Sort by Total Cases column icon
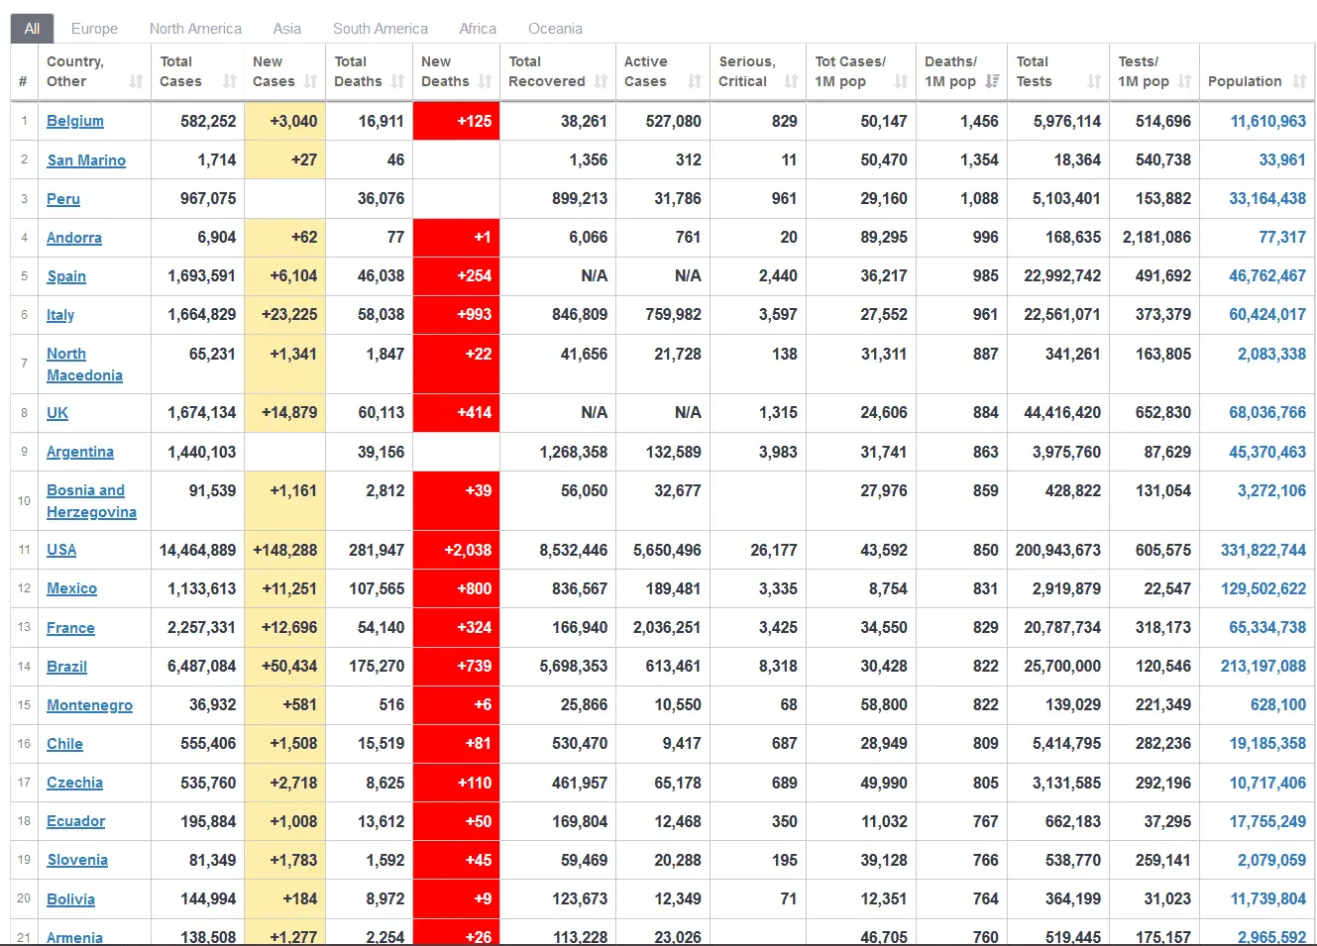Screen dimensions: 1317x946 [230, 82]
